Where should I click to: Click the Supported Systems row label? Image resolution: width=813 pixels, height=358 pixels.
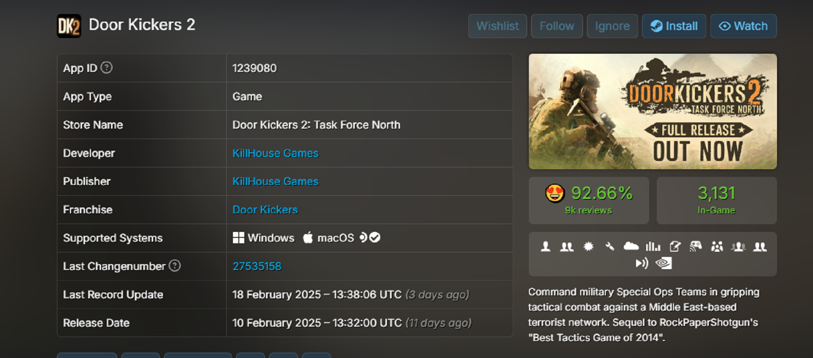point(113,238)
